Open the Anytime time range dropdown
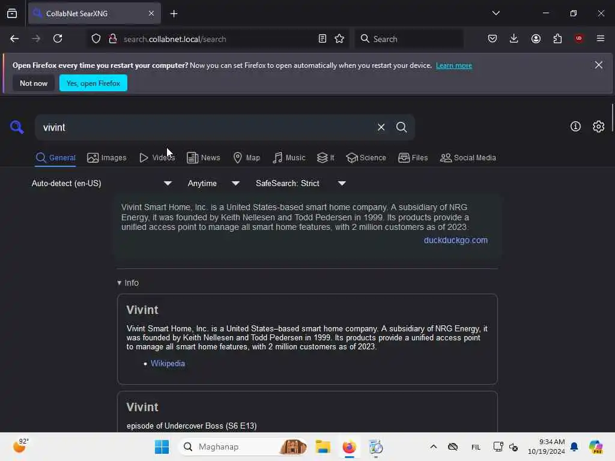This screenshot has width=615, height=461. (x=213, y=183)
